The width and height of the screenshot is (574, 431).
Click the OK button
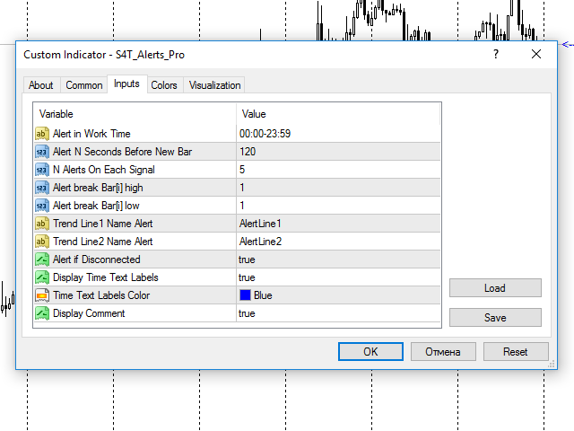[x=370, y=352]
